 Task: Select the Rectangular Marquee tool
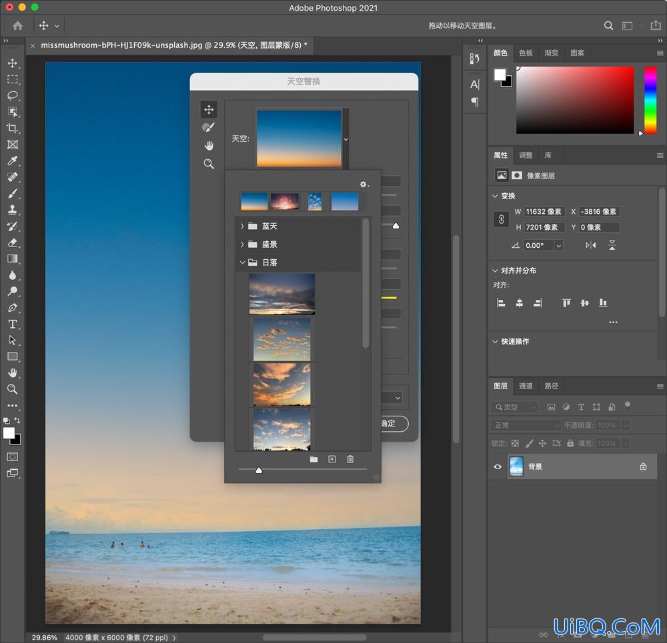12,79
